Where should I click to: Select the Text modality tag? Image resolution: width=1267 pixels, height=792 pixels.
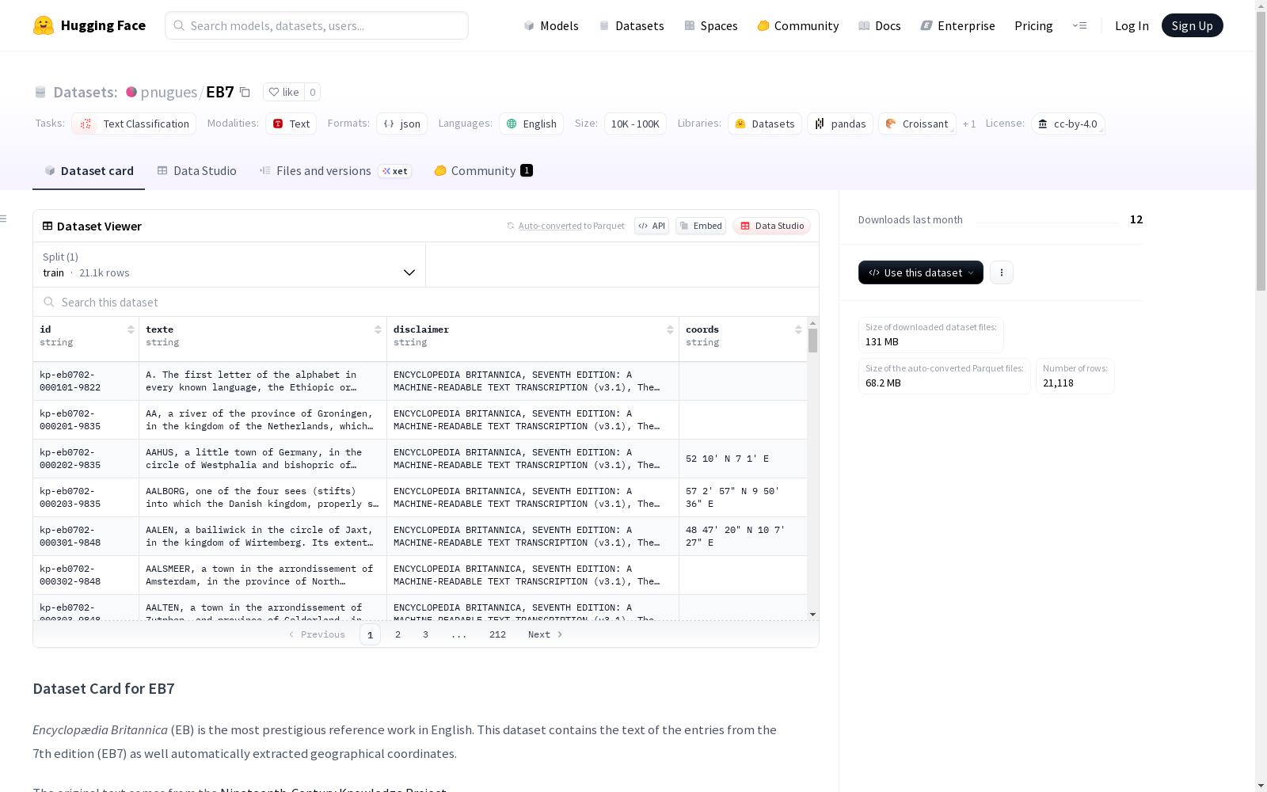(291, 124)
